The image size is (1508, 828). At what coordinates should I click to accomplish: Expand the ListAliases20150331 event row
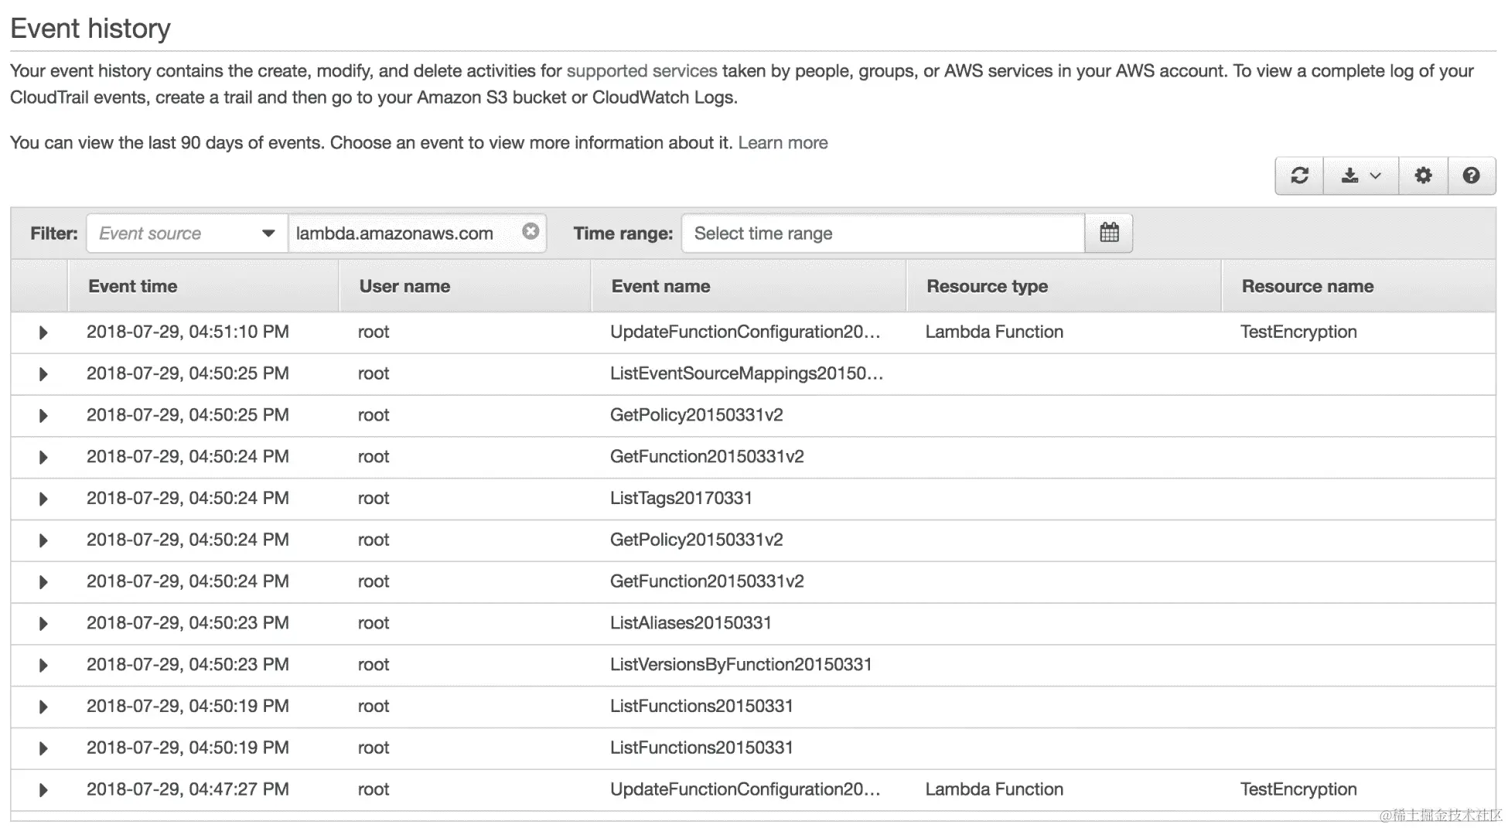(x=43, y=624)
